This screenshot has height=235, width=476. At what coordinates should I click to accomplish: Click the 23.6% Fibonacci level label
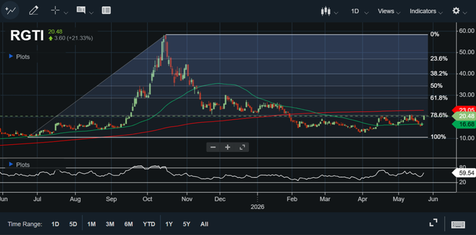pyautogui.click(x=439, y=59)
